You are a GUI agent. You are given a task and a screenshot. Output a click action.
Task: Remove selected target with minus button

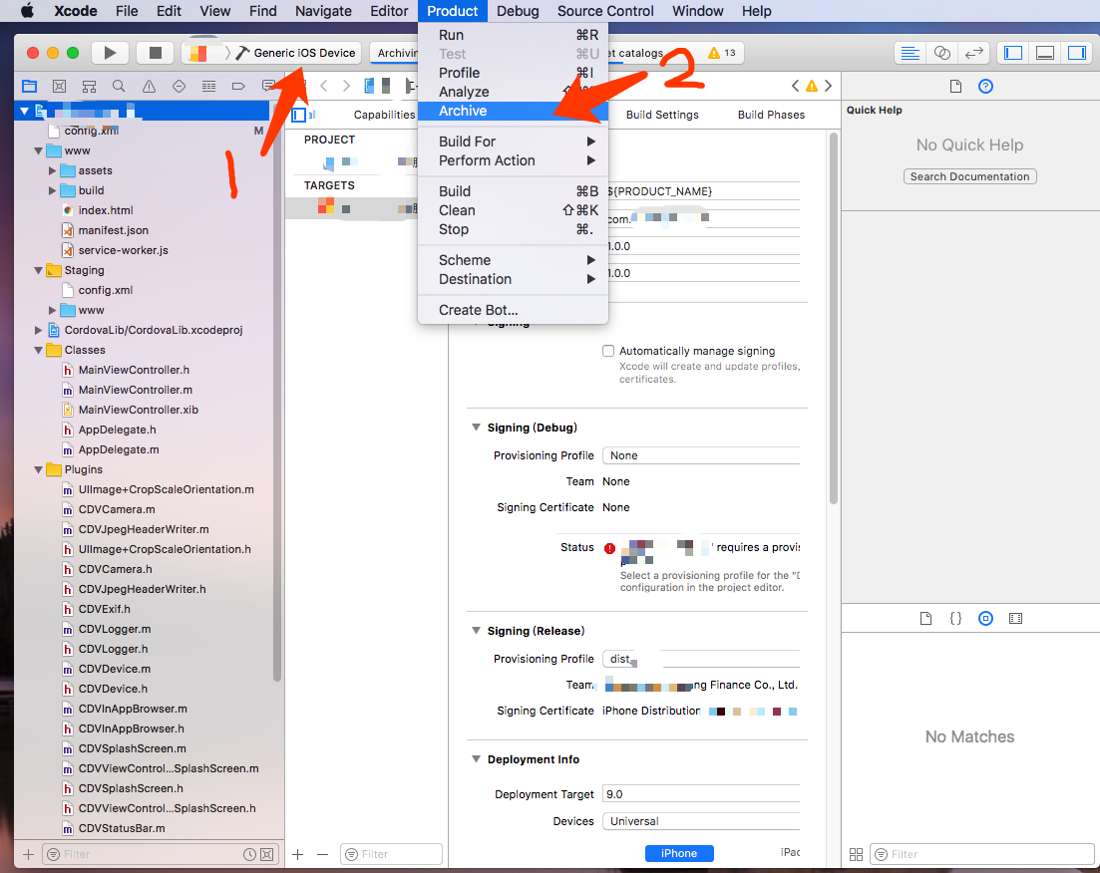coord(323,854)
